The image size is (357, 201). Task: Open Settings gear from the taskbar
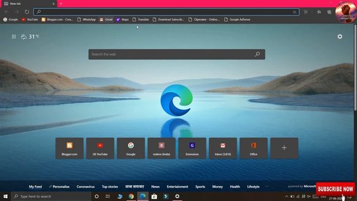coord(177,196)
